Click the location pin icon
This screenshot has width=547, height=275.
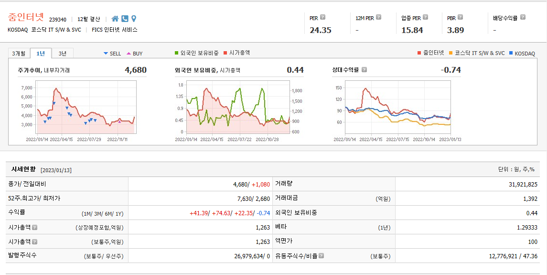[134, 19]
